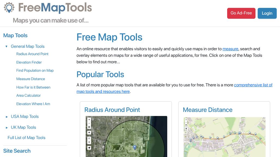The width and height of the screenshot is (280, 157).
Task: Click the Radius Around Point satellite thumbnail
Action: [126, 137]
